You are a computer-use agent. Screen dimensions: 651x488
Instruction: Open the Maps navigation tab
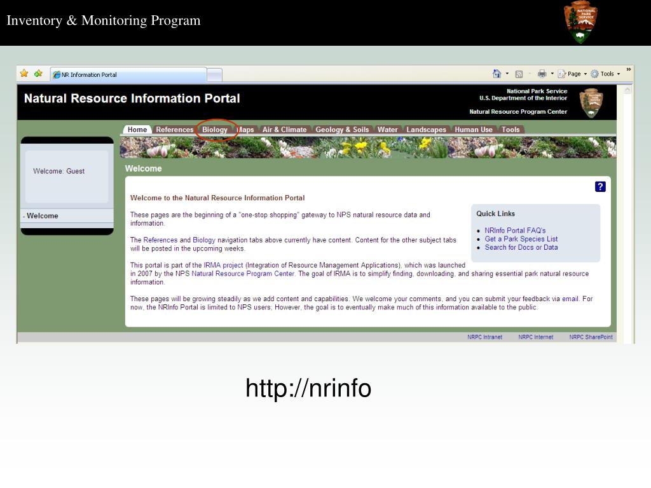(x=245, y=130)
